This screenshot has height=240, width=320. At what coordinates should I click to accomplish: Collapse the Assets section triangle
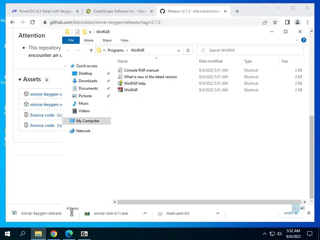coord(20,80)
